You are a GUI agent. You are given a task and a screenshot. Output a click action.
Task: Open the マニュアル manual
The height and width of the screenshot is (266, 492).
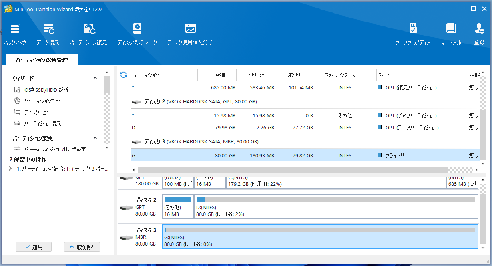click(x=451, y=34)
